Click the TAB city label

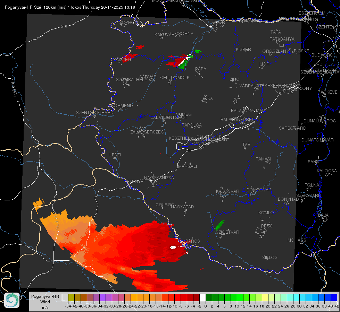pos(246,144)
